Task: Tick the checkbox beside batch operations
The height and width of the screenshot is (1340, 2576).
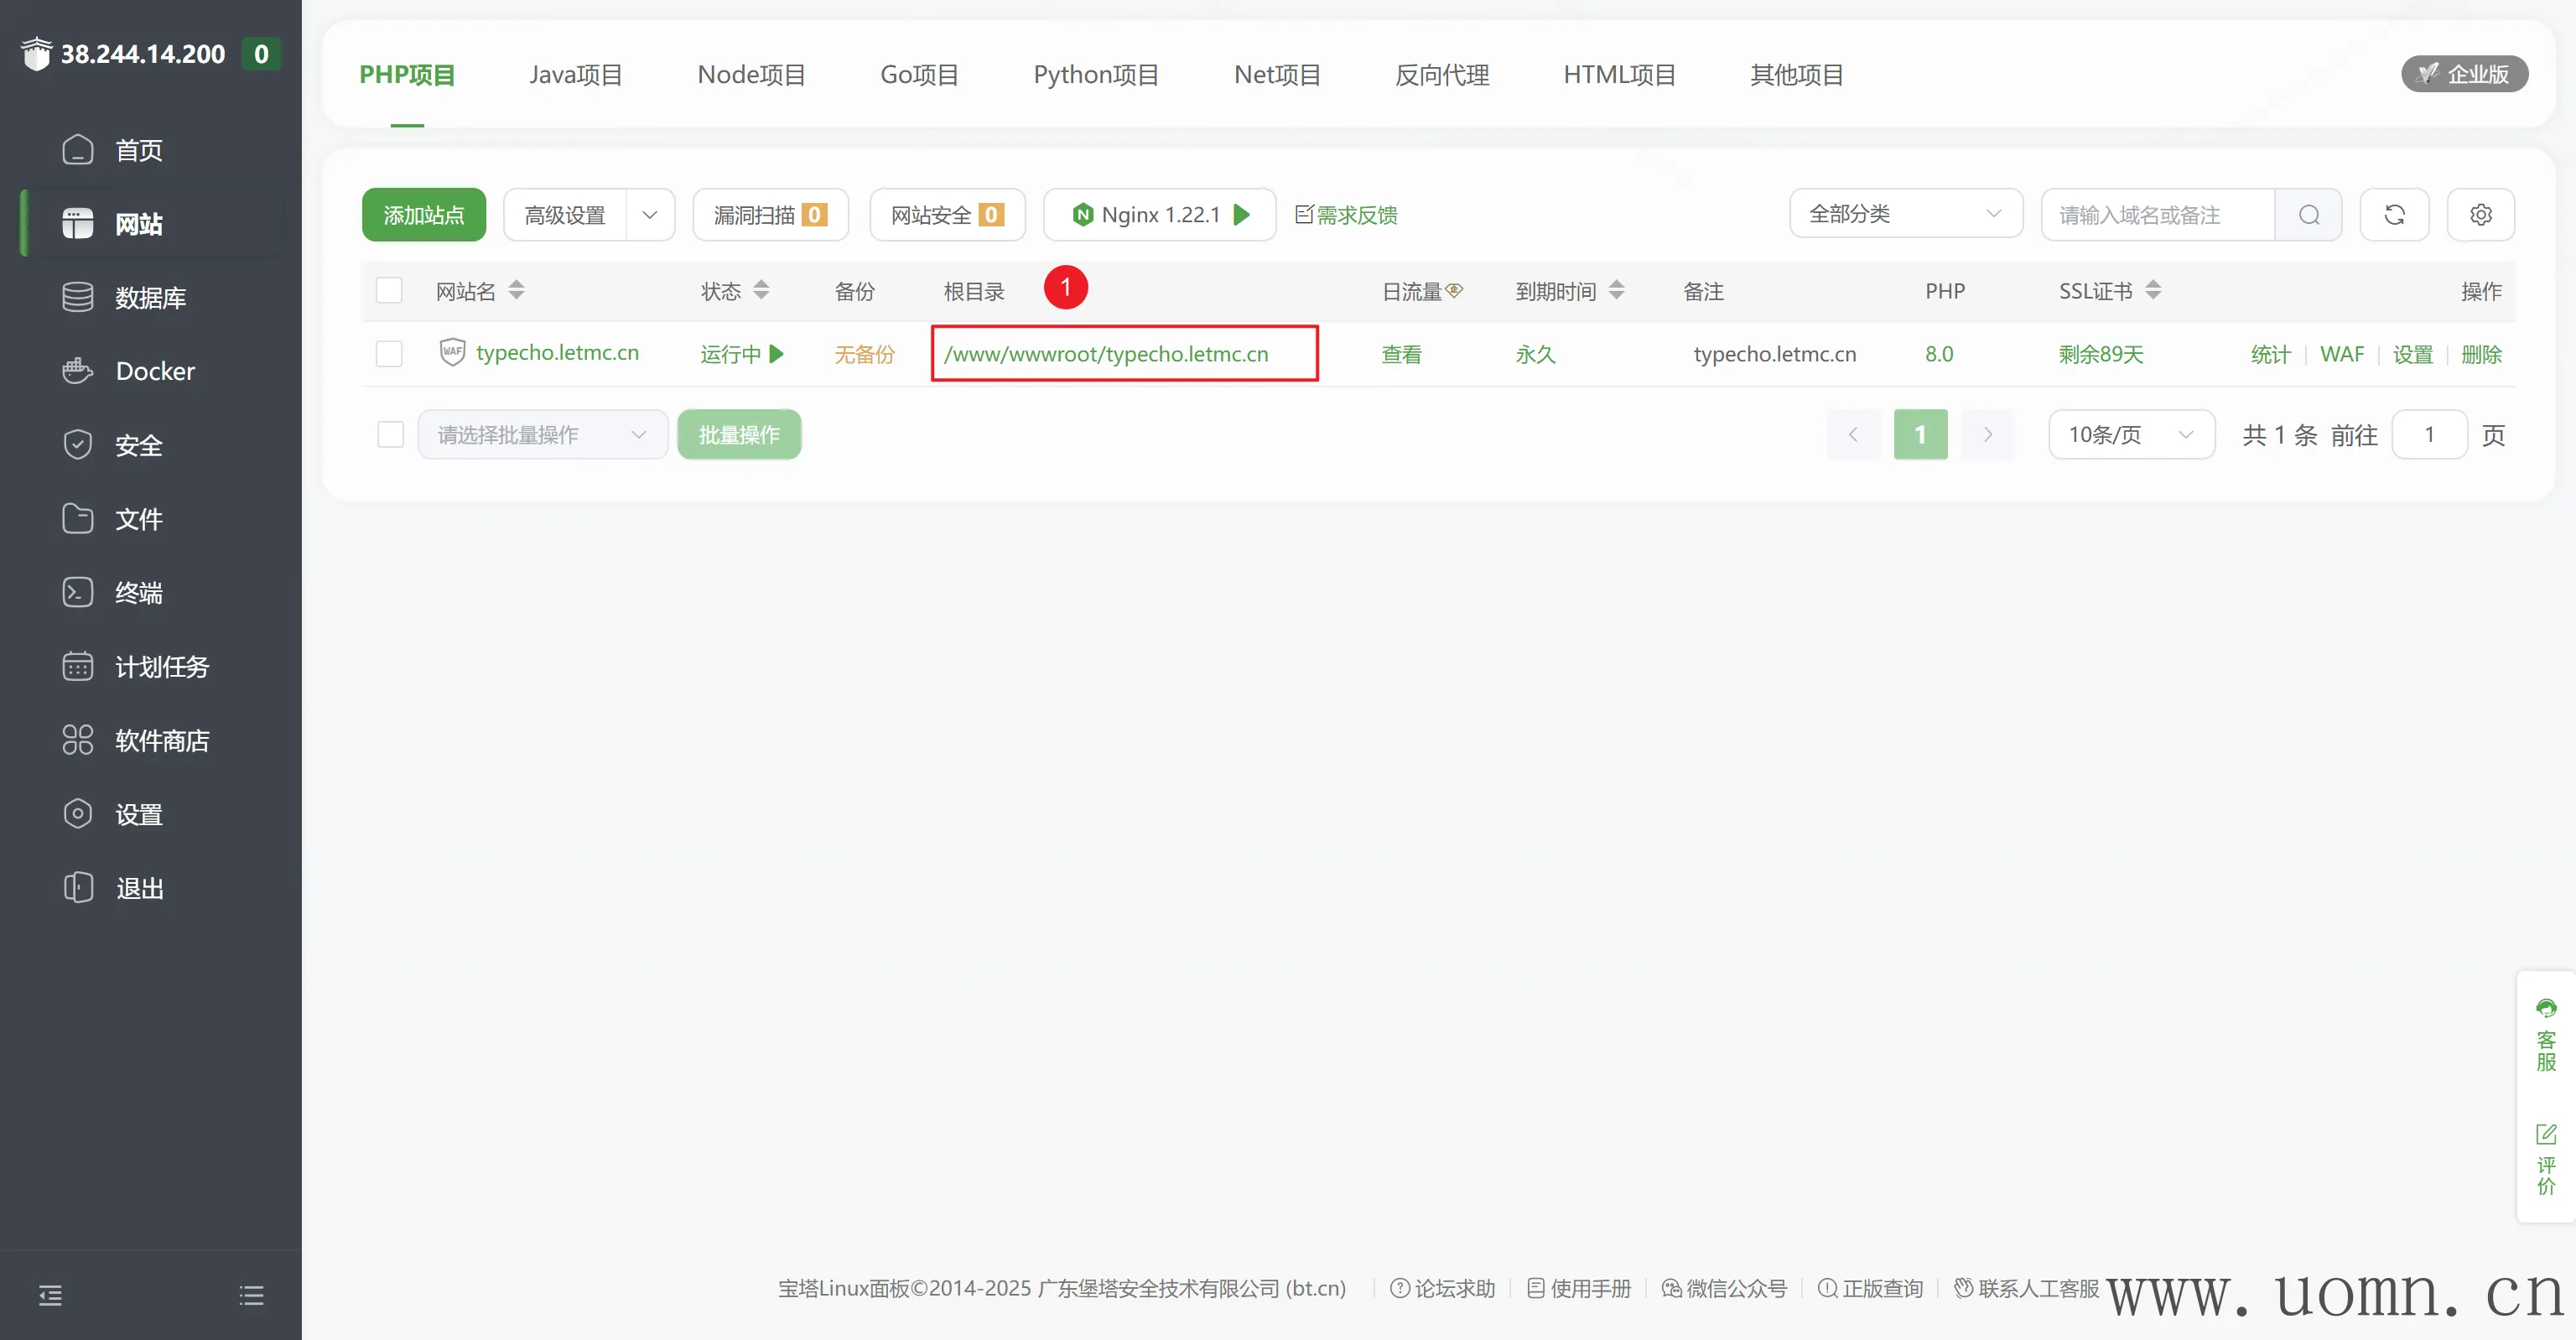Action: pos(390,435)
